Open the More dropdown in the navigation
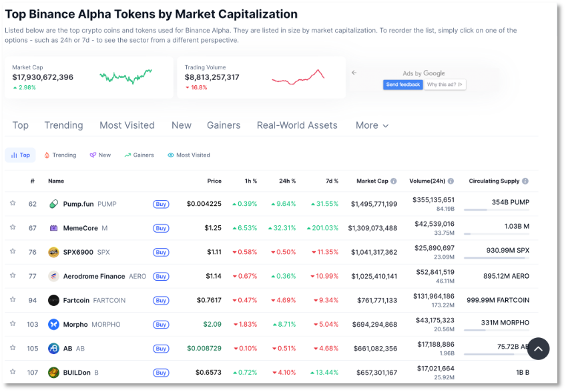The height and width of the screenshot is (392, 566). tap(371, 125)
